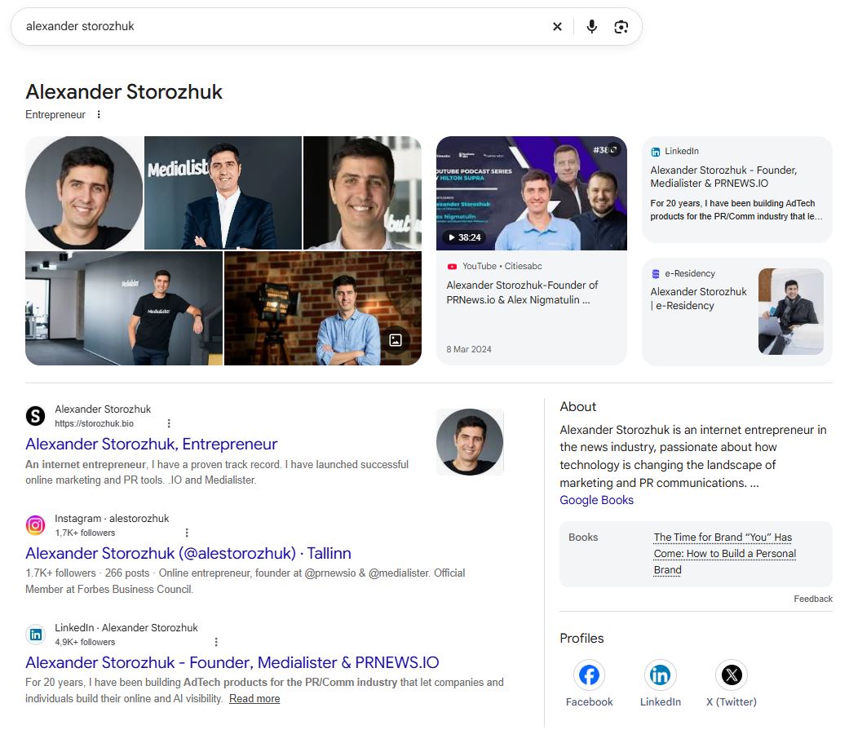Click Read more on the LinkedIn snippet
The height and width of the screenshot is (730, 849).
(x=254, y=698)
